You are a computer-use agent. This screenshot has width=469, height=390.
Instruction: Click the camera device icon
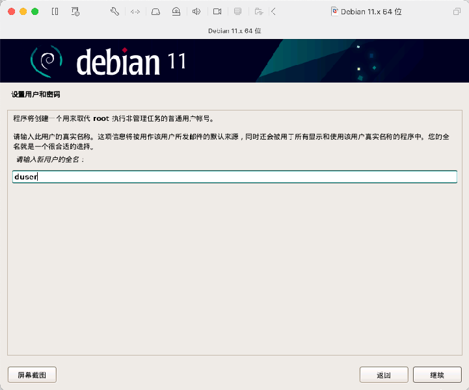[217, 12]
